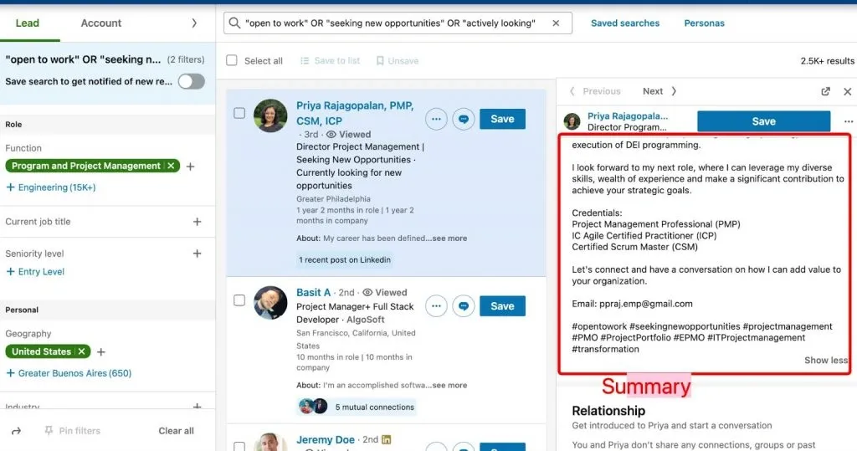Message Priya Rajagopalan via chat icon
This screenshot has width=857, height=451.
pyautogui.click(x=464, y=119)
